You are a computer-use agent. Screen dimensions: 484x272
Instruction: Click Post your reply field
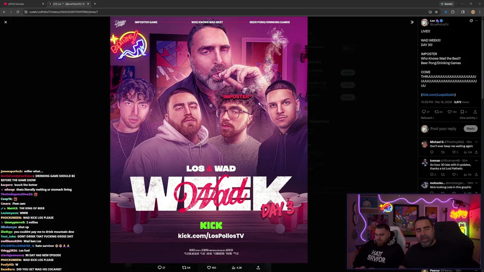tap(443, 129)
